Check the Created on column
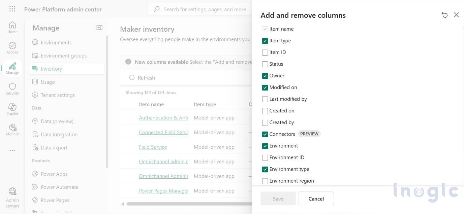The width and height of the screenshot is (464, 214). coord(265,111)
